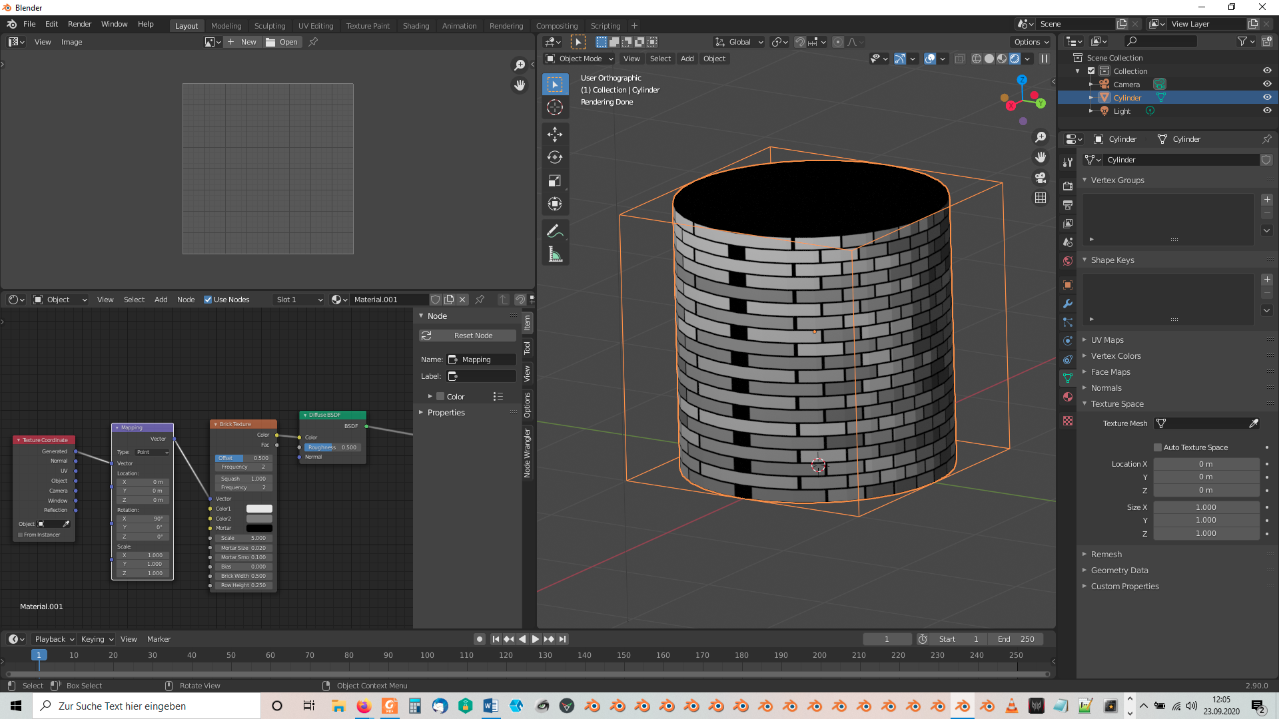Switch to the Shading workspace tab
The image size is (1279, 719).
coord(416,26)
